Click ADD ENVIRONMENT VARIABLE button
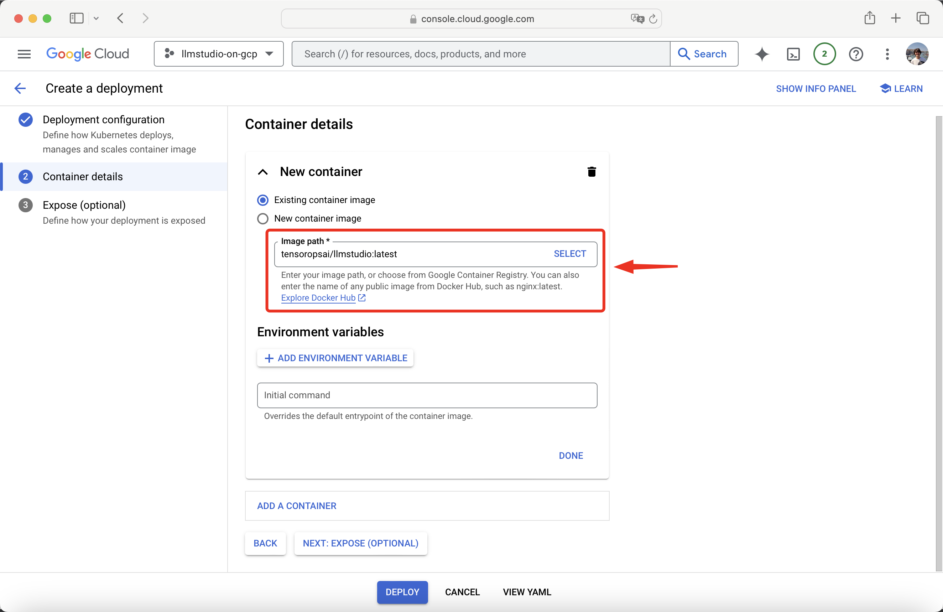Image resolution: width=943 pixels, height=612 pixels. click(335, 358)
